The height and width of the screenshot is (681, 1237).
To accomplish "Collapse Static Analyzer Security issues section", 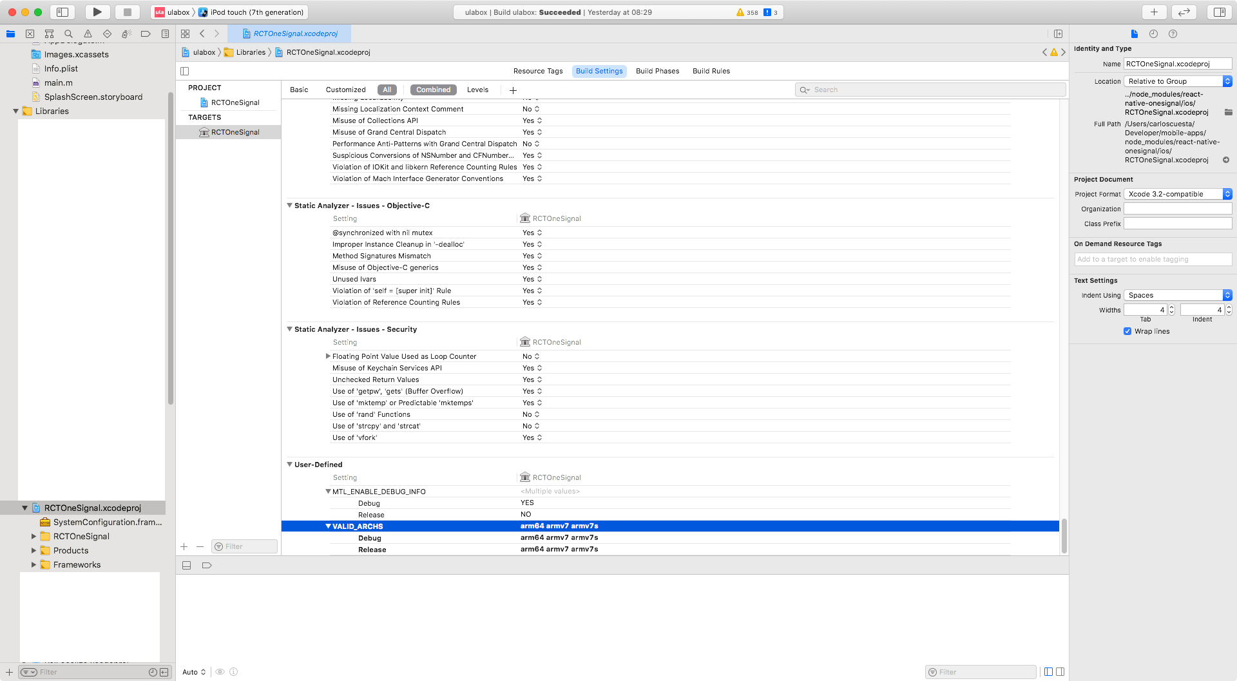I will 289,329.
